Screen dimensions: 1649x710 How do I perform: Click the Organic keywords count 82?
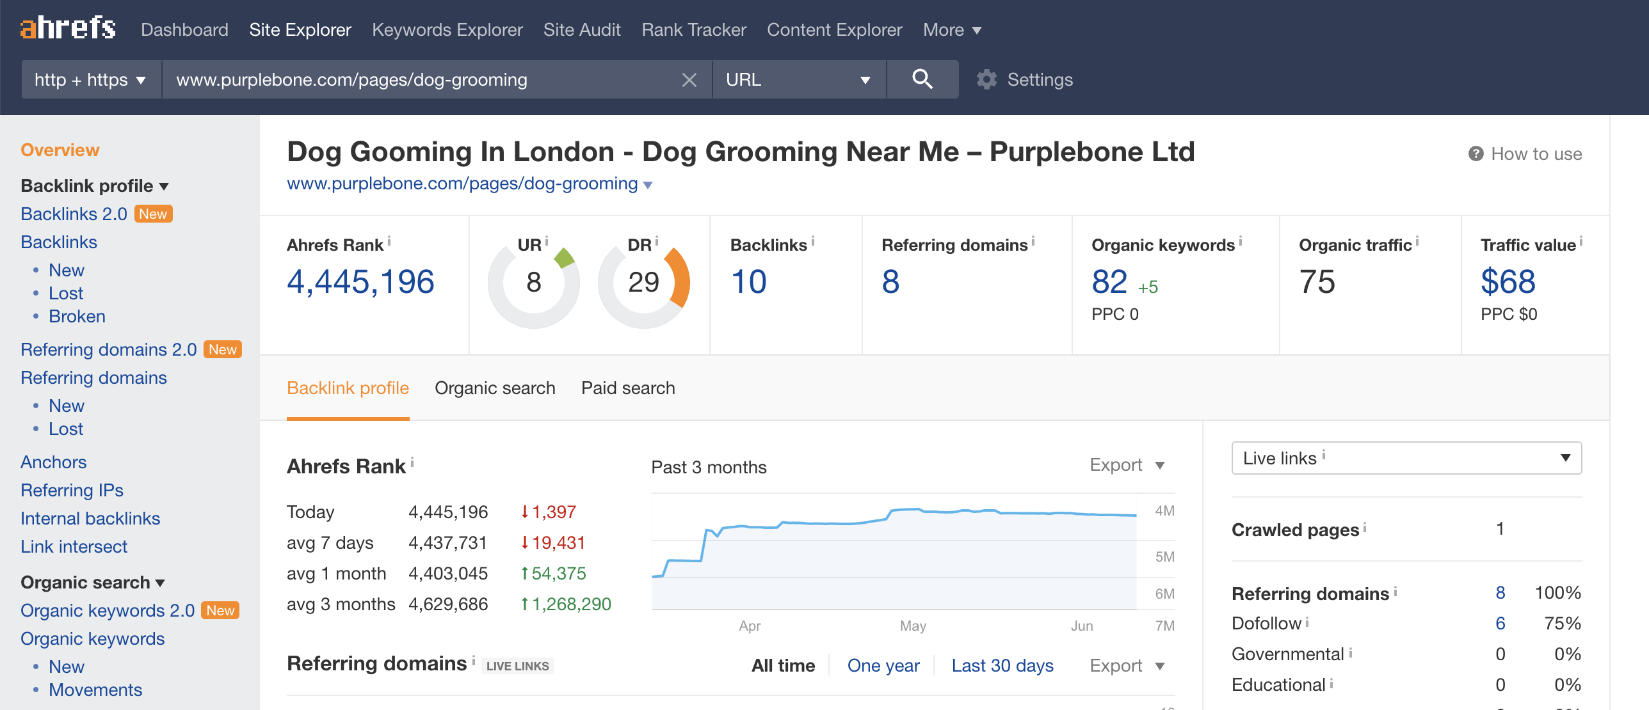1109,282
